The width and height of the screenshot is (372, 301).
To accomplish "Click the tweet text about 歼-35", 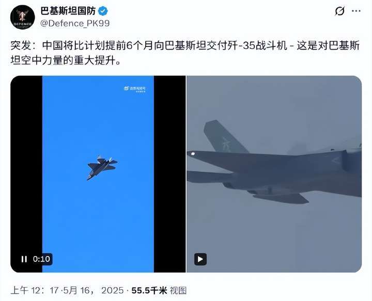I will pos(185,53).
